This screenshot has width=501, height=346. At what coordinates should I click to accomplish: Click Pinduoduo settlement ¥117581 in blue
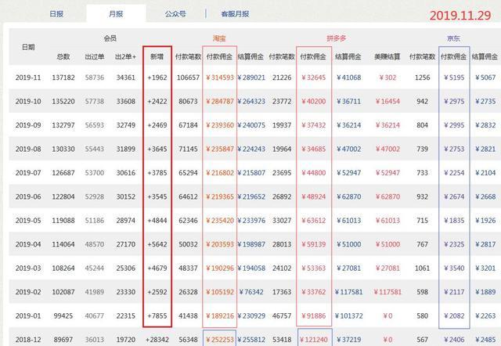point(348,292)
